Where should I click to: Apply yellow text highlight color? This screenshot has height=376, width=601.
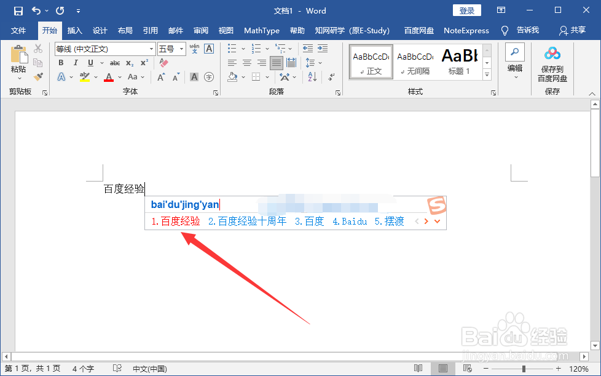pyautogui.click(x=85, y=77)
